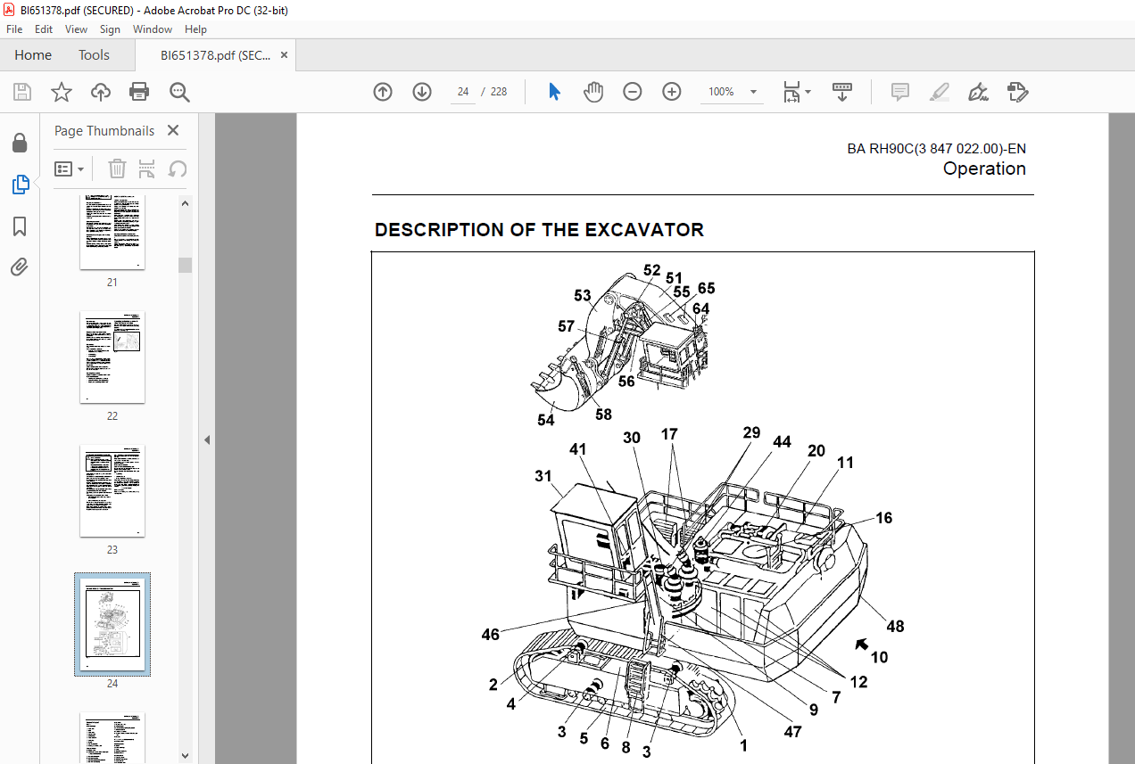Open the Sign document tool
Viewport: 1135px width, 764px height.
[x=978, y=92]
